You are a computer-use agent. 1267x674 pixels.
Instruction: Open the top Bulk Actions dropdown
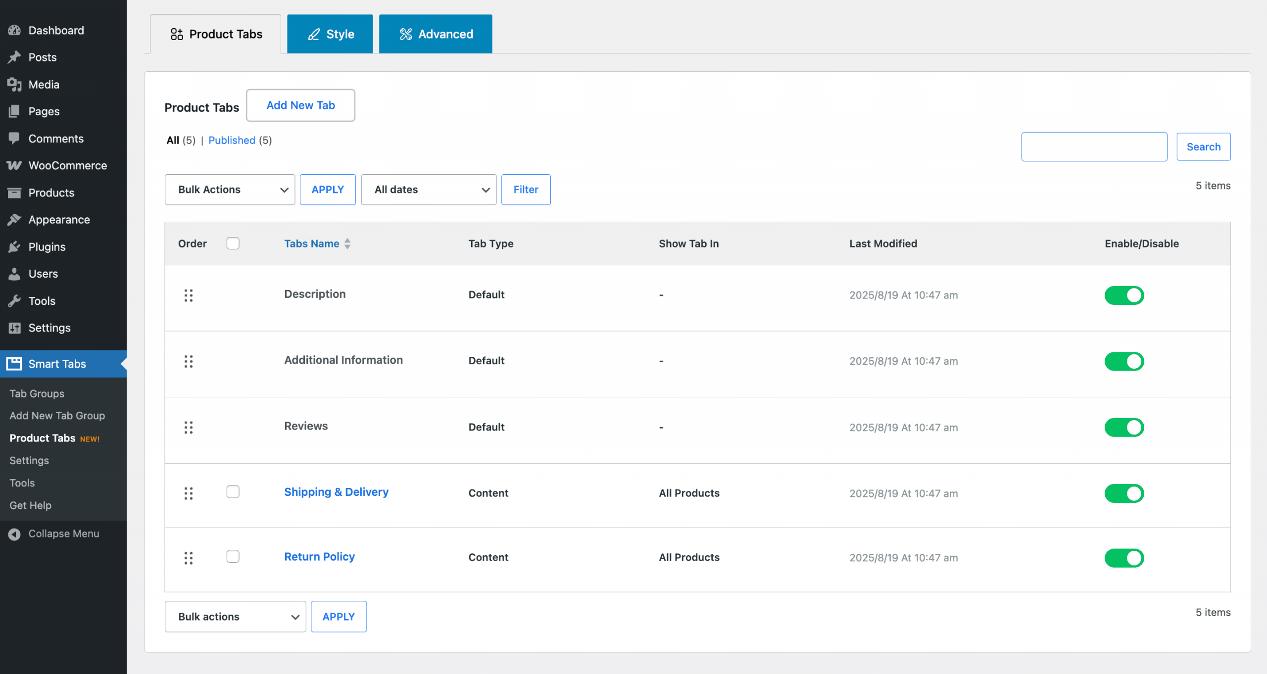coord(230,190)
